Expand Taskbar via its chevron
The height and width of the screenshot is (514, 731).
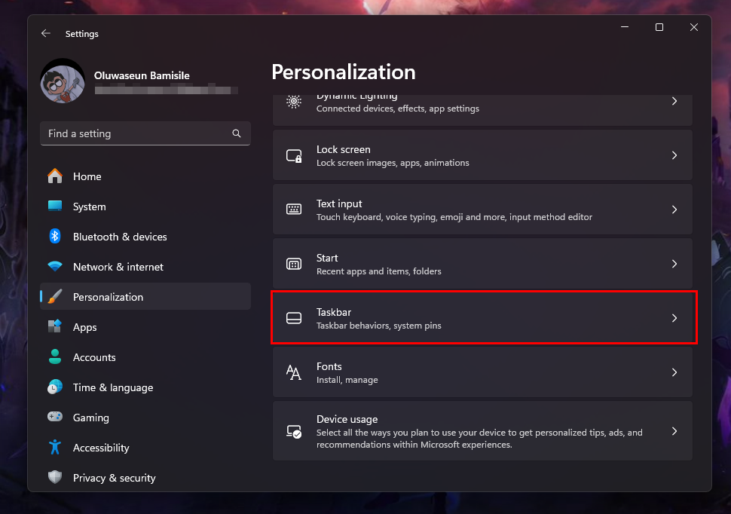click(674, 318)
